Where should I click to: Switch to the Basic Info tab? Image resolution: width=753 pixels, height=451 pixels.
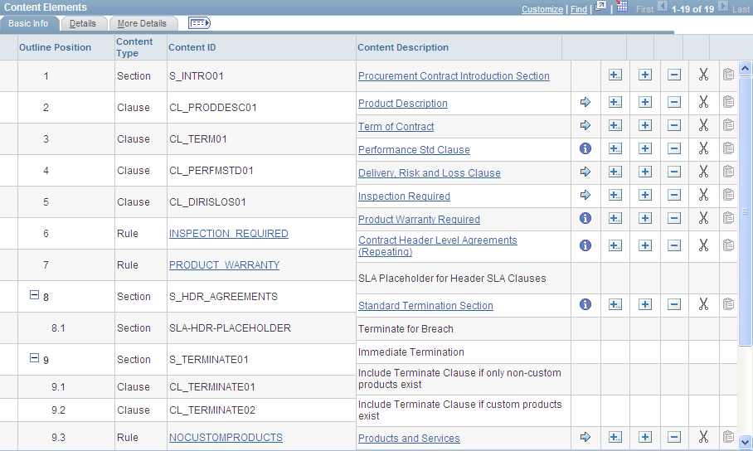tap(28, 23)
